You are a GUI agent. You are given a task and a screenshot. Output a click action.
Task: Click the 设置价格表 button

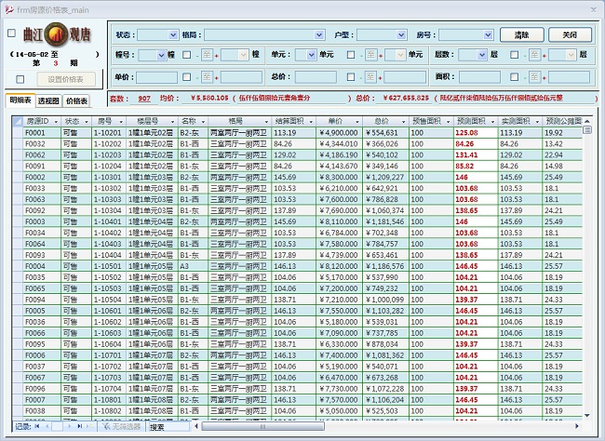pyautogui.click(x=65, y=79)
